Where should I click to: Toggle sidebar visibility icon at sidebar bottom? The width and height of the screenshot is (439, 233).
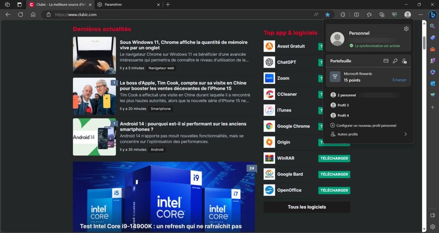432,215
